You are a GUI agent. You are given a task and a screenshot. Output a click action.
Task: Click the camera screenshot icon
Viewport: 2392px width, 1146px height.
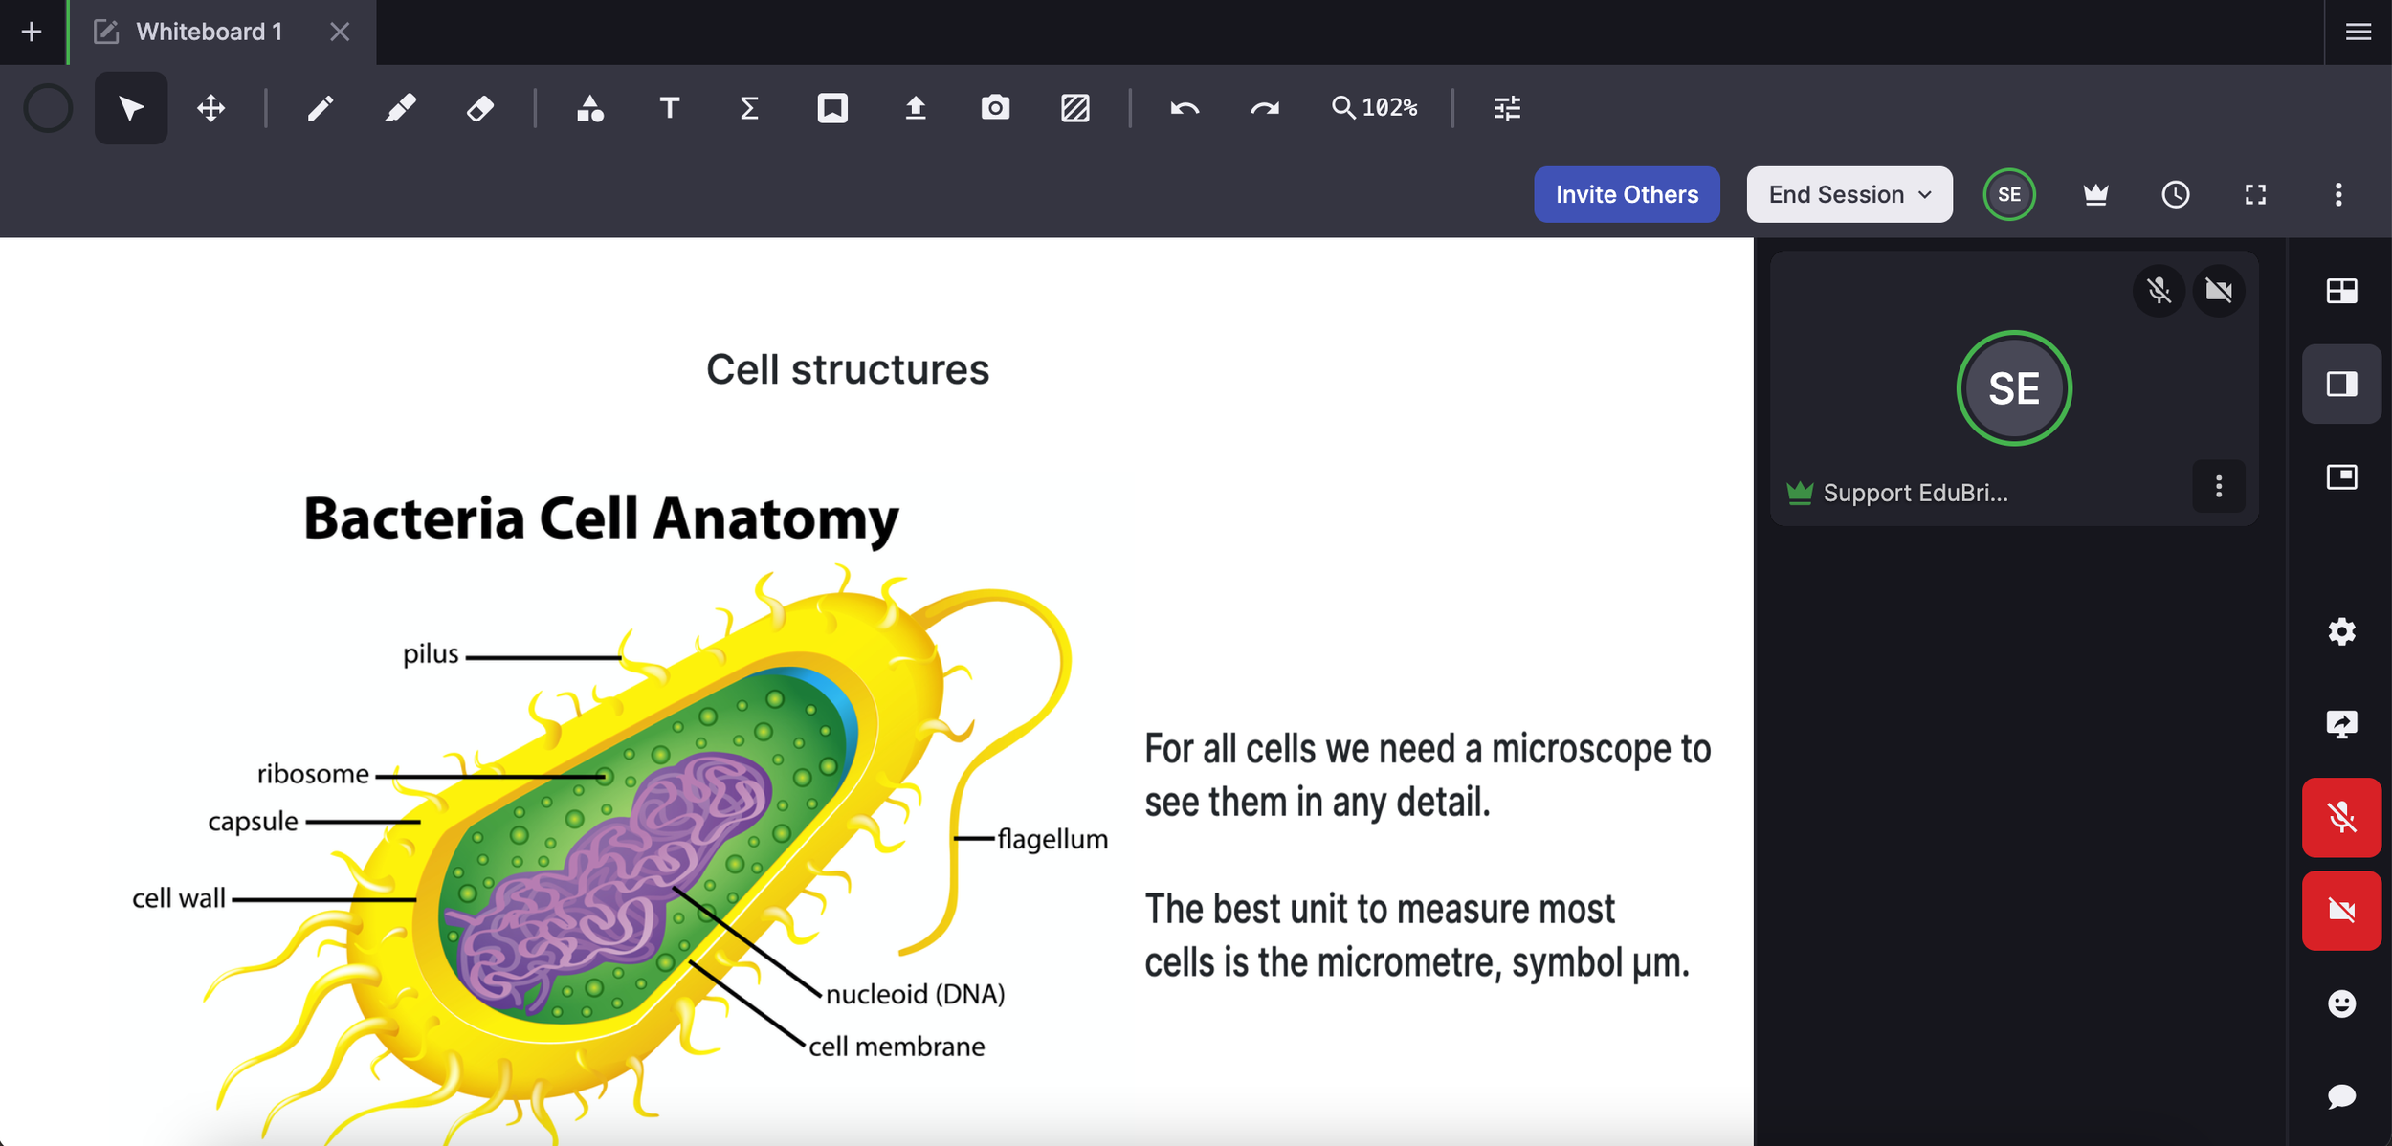(995, 108)
